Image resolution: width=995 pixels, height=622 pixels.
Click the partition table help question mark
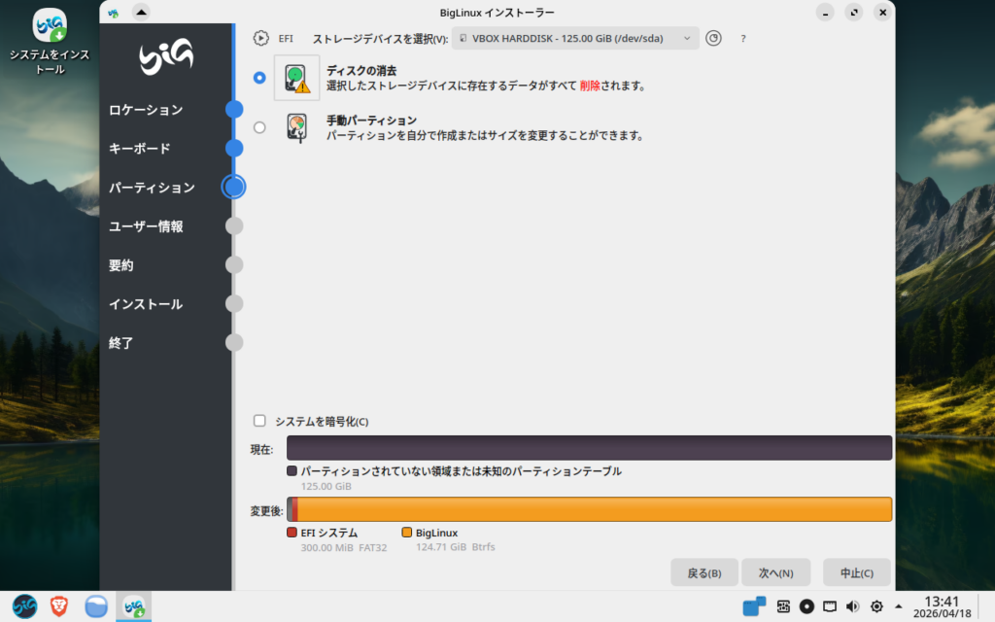(x=743, y=39)
